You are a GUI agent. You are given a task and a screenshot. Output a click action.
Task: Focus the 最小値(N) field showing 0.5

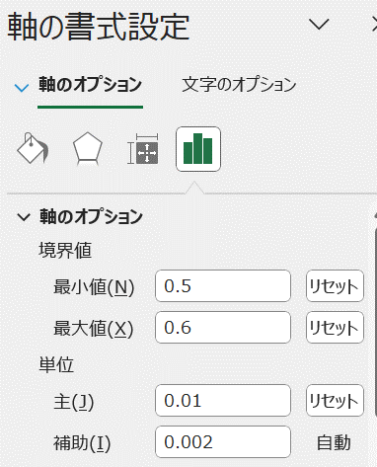pos(223,285)
